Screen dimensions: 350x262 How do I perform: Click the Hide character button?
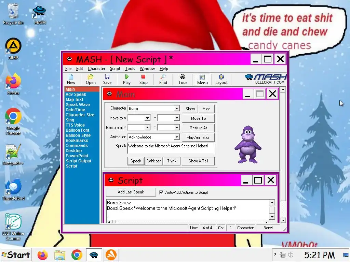click(206, 109)
